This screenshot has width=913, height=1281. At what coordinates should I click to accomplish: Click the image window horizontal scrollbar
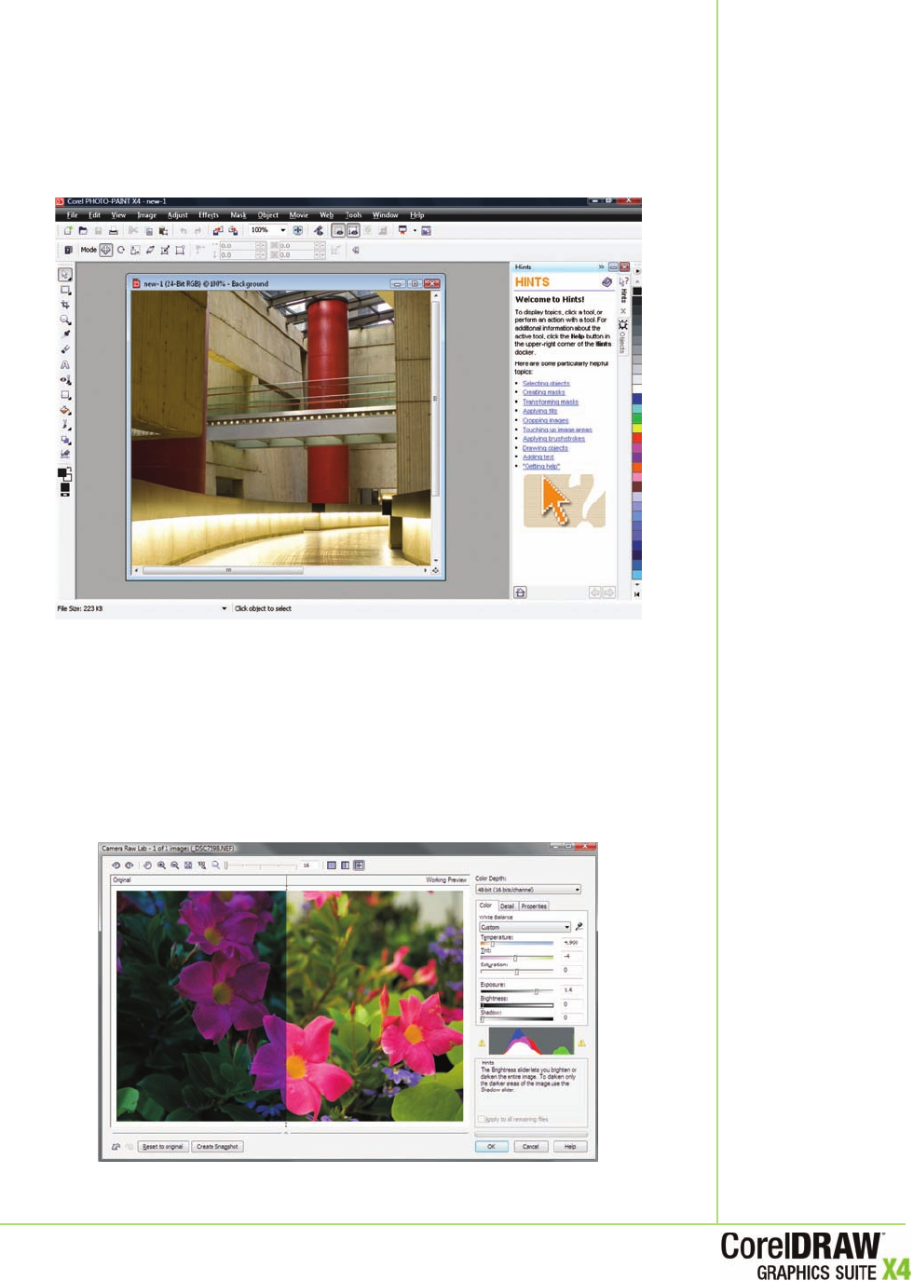coord(280,570)
